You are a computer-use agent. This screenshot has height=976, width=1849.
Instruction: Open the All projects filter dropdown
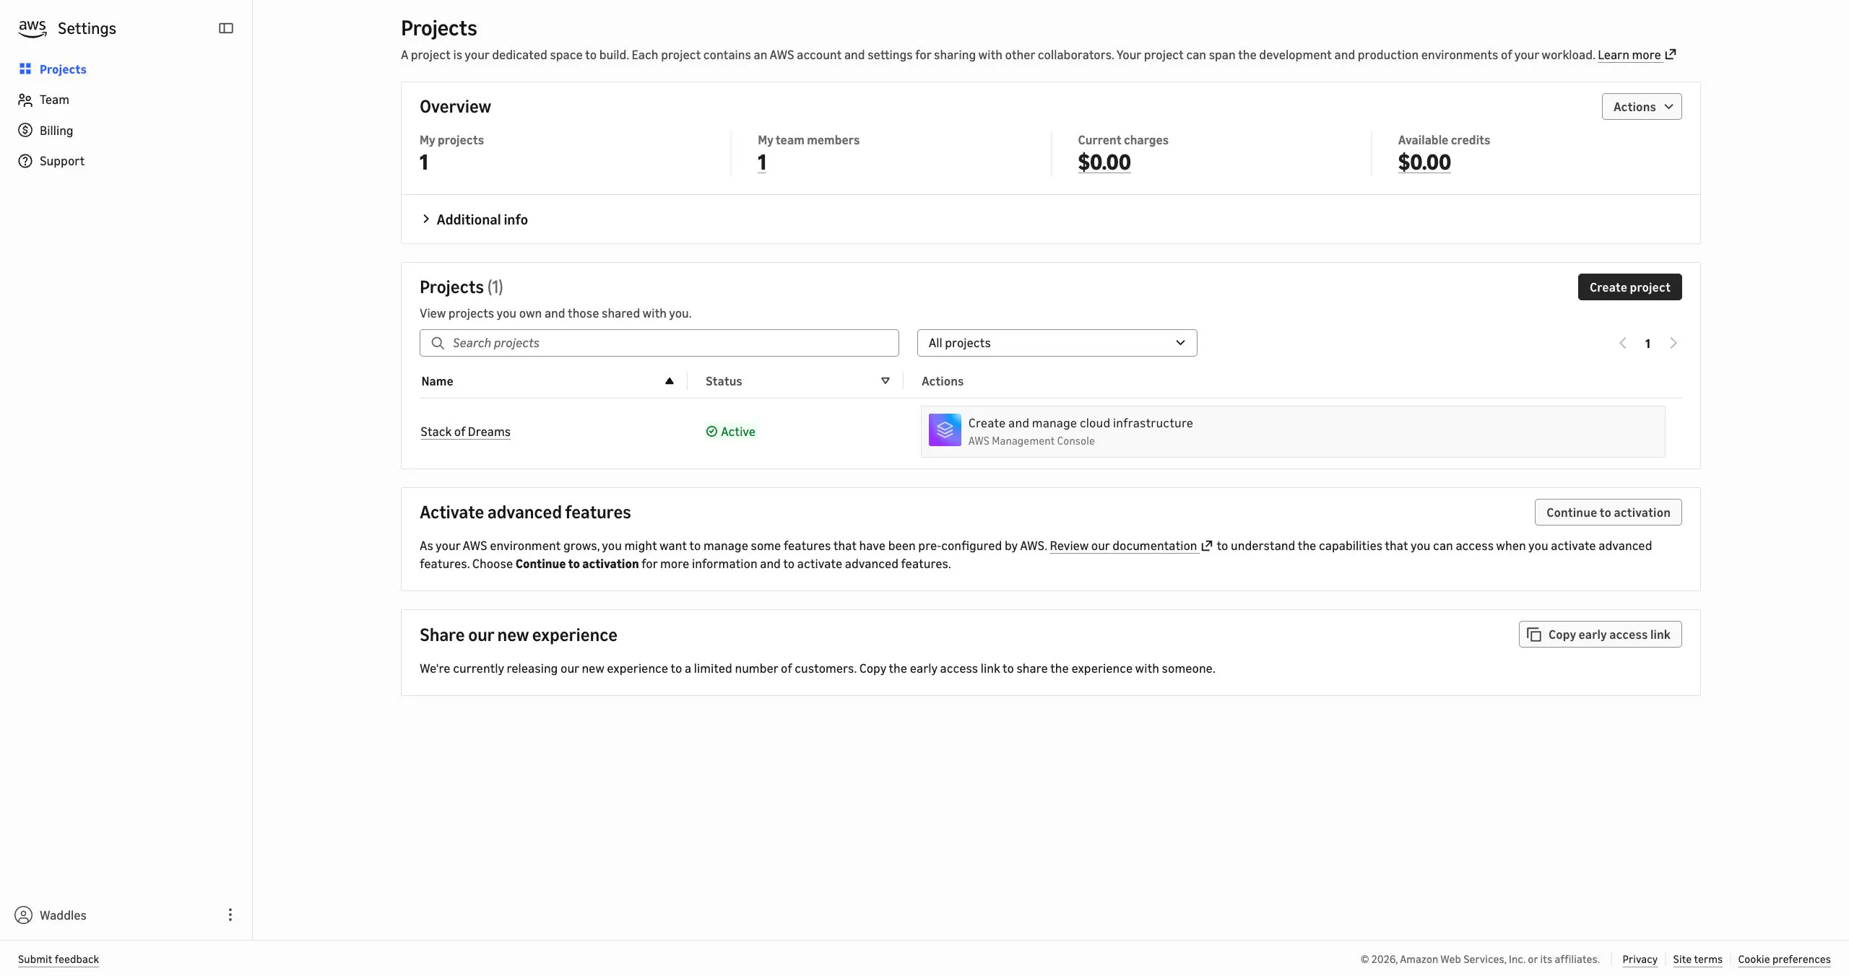click(1057, 343)
